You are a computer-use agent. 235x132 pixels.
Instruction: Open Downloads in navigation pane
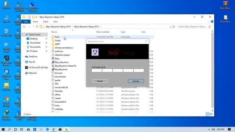tap(35, 43)
